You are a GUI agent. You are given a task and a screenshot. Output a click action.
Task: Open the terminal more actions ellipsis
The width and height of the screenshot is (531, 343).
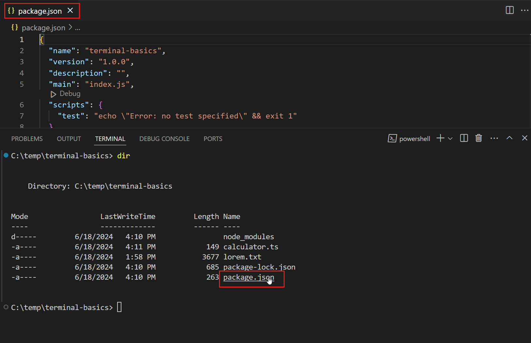(x=494, y=138)
